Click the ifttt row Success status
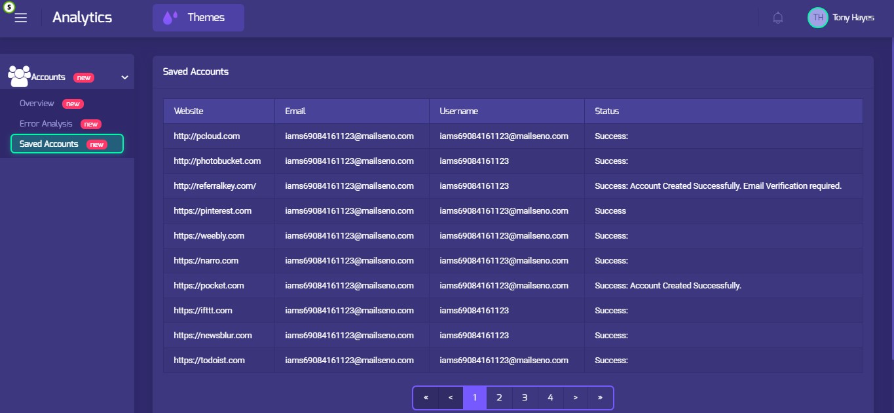The height and width of the screenshot is (413, 894). click(x=611, y=311)
